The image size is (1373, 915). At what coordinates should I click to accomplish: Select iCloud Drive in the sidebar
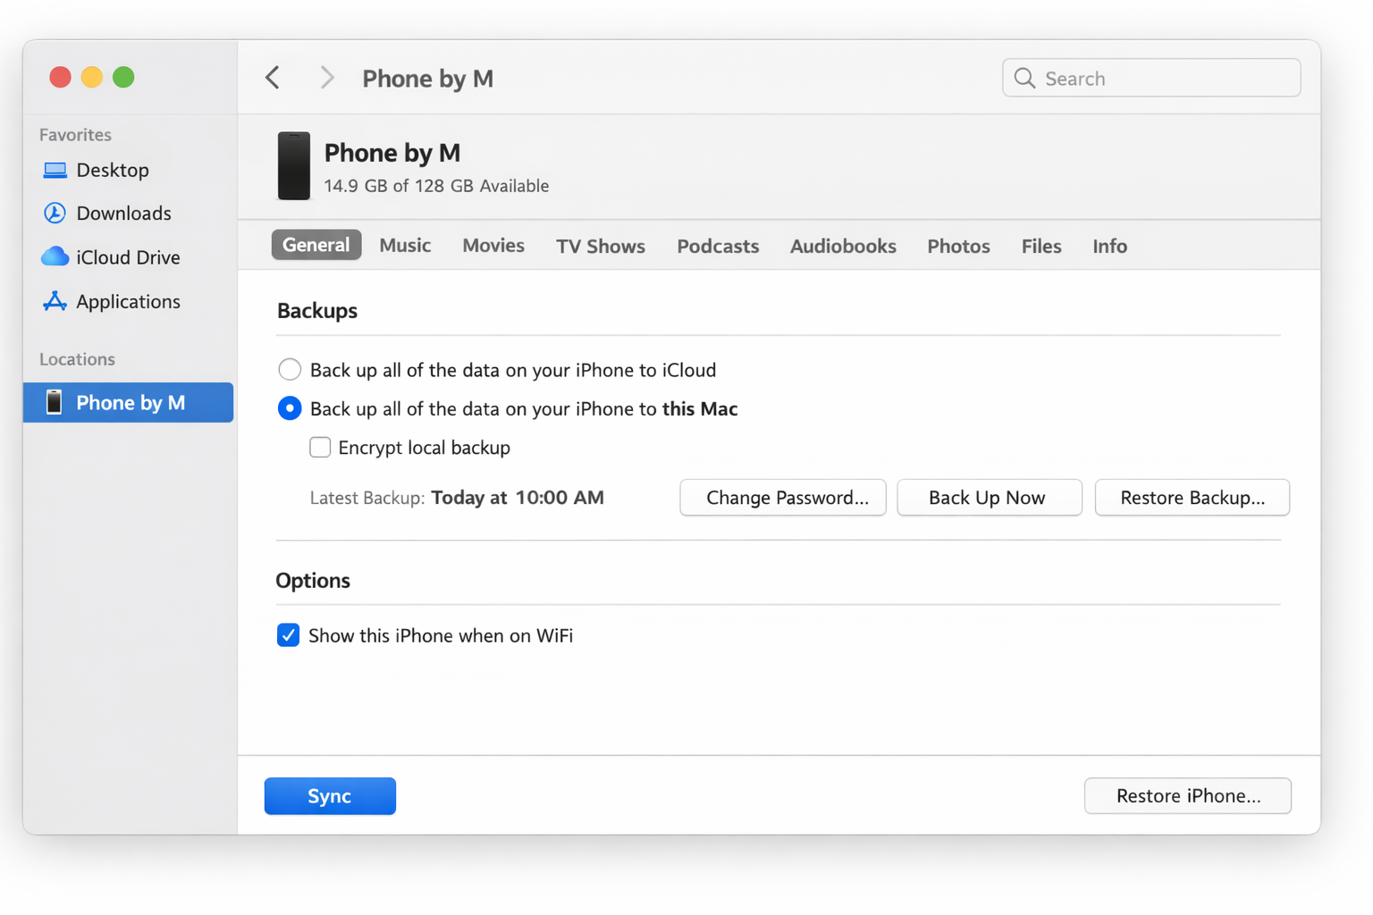(x=129, y=256)
